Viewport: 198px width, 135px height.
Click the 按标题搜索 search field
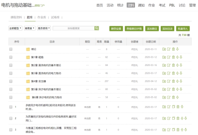tap(74, 28)
